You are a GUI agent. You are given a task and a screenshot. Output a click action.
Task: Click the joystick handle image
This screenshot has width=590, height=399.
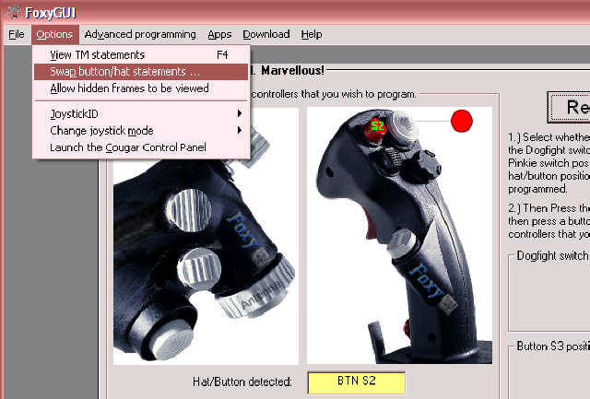(x=399, y=235)
